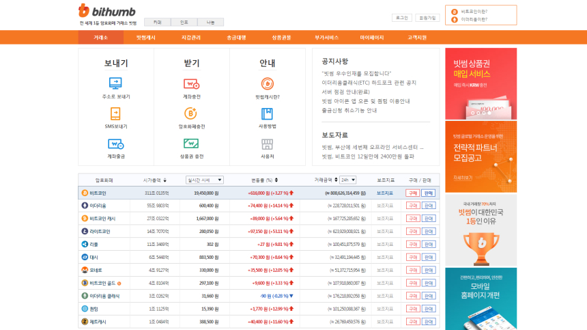Screen dimensions: 587x330
Task: Open press item about 비트코인 2400만원 돌파
Action: (368, 156)
